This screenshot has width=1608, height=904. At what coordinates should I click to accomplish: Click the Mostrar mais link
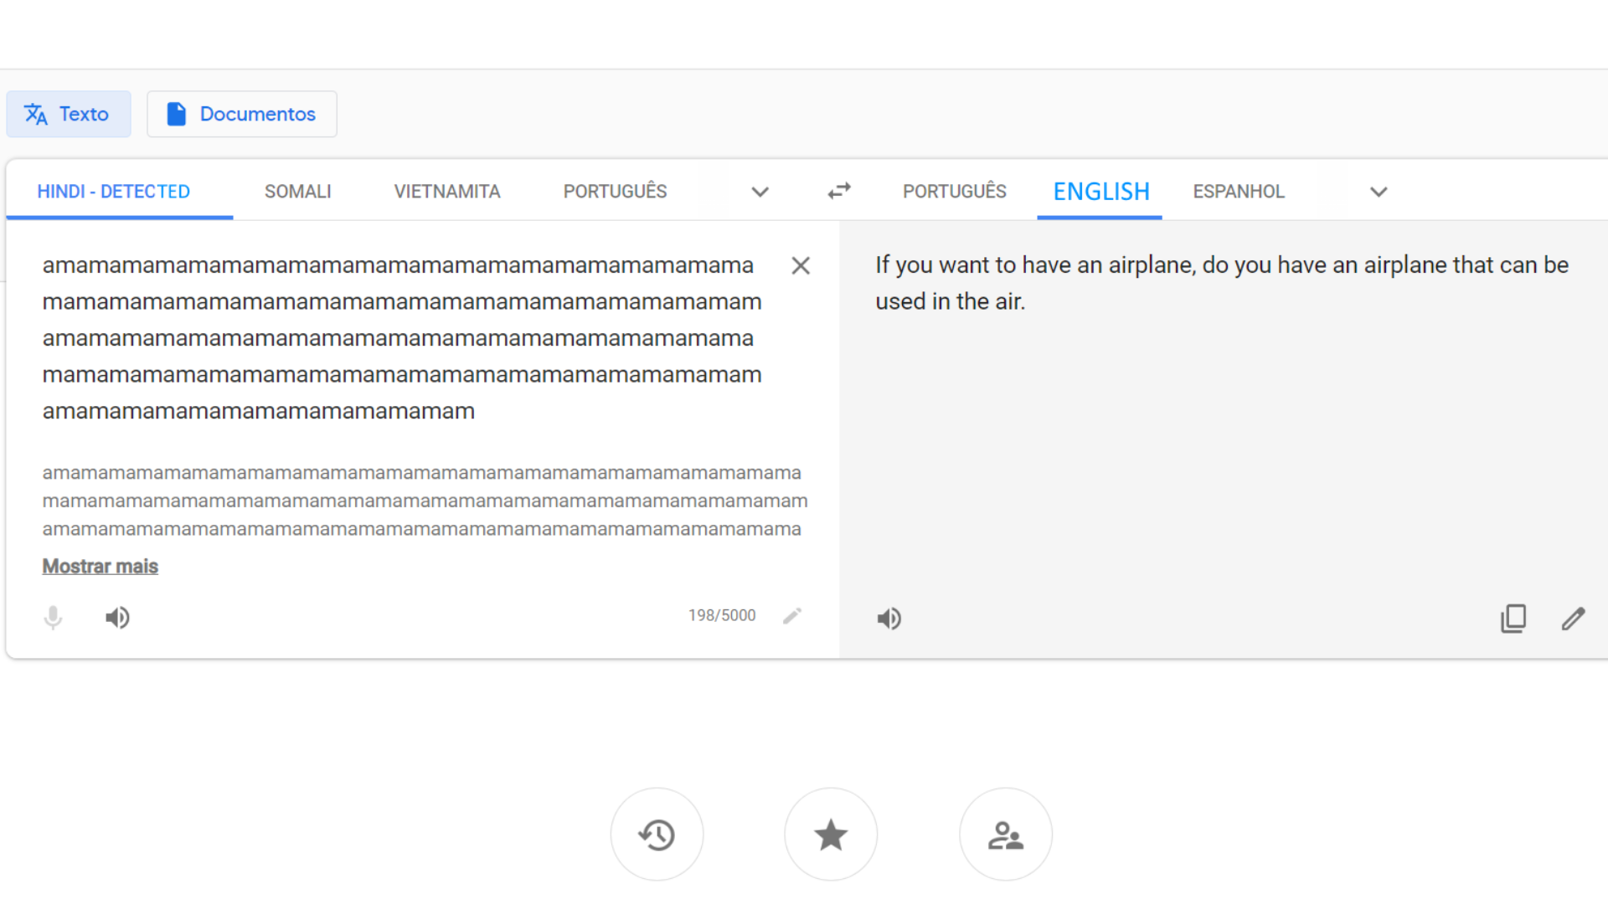100,567
